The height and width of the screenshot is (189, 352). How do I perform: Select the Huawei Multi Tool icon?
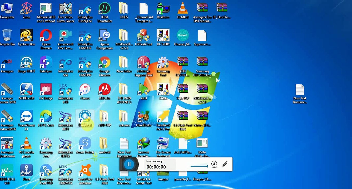183,38
